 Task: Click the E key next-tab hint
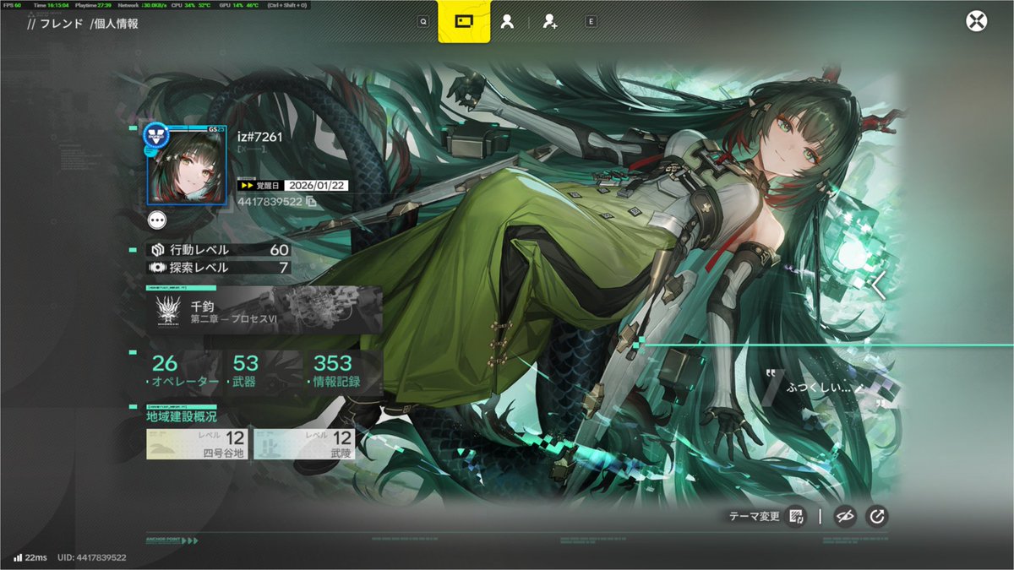(x=591, y=22)
